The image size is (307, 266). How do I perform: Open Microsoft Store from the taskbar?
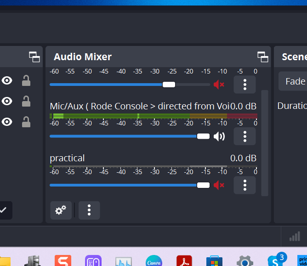coord(214,260)
